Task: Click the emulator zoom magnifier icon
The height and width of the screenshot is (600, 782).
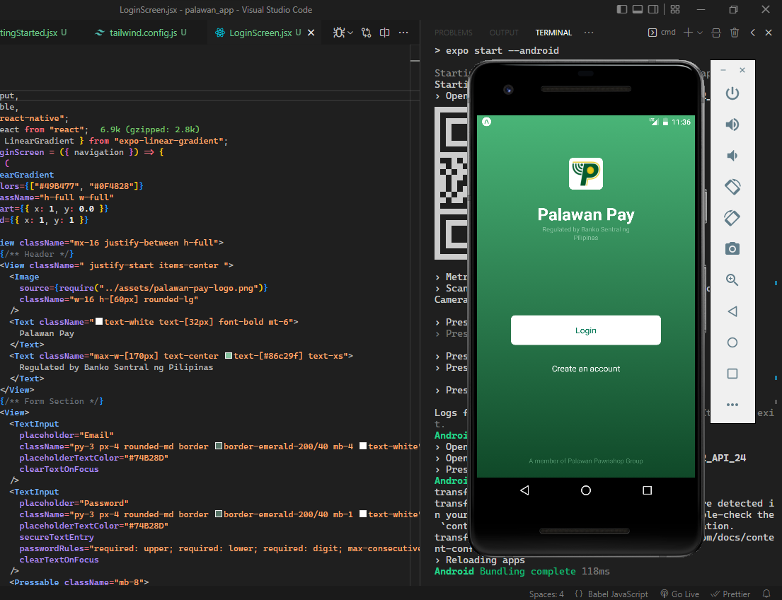Action: 732,279
